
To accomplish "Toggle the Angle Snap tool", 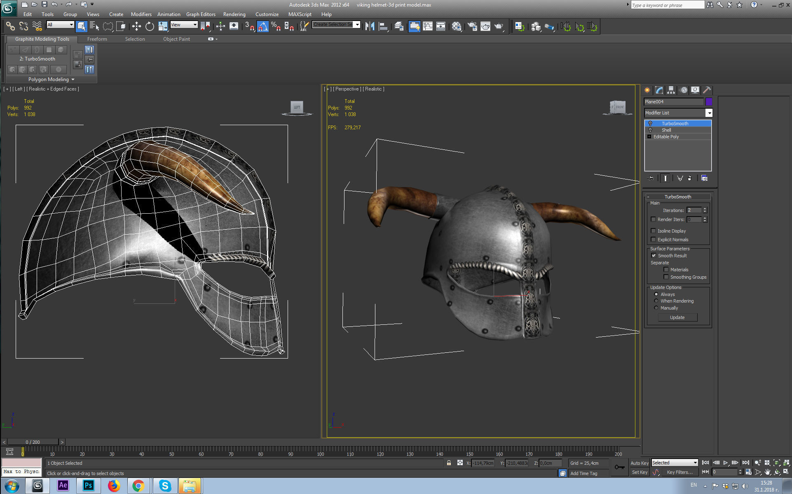I will [x=263, y=26].
